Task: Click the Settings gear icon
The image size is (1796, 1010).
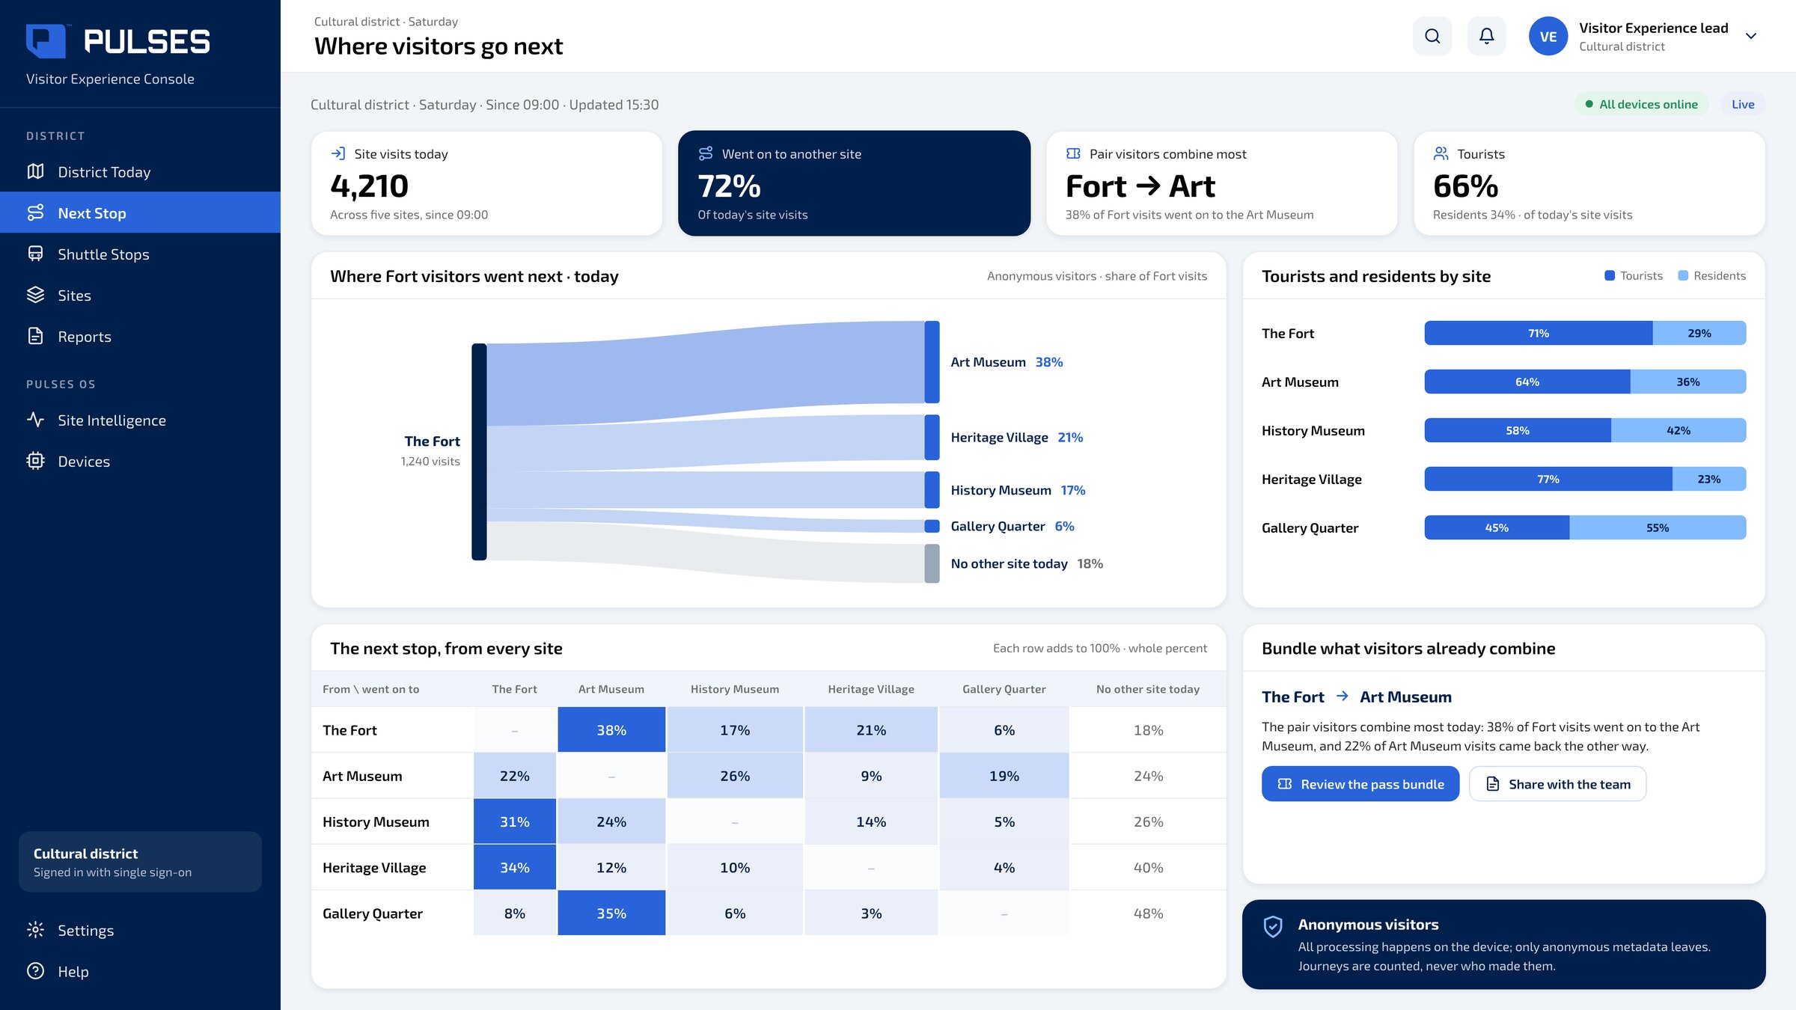Action: [x=35, y=930]
